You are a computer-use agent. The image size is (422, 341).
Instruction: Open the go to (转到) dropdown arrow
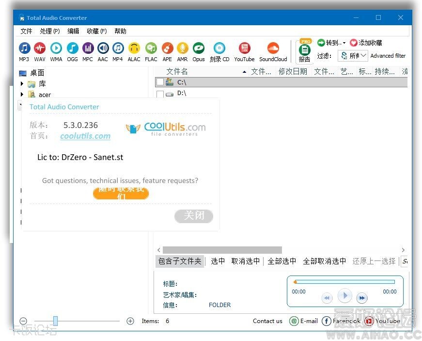pyautogui.click(x=344, y=43)
